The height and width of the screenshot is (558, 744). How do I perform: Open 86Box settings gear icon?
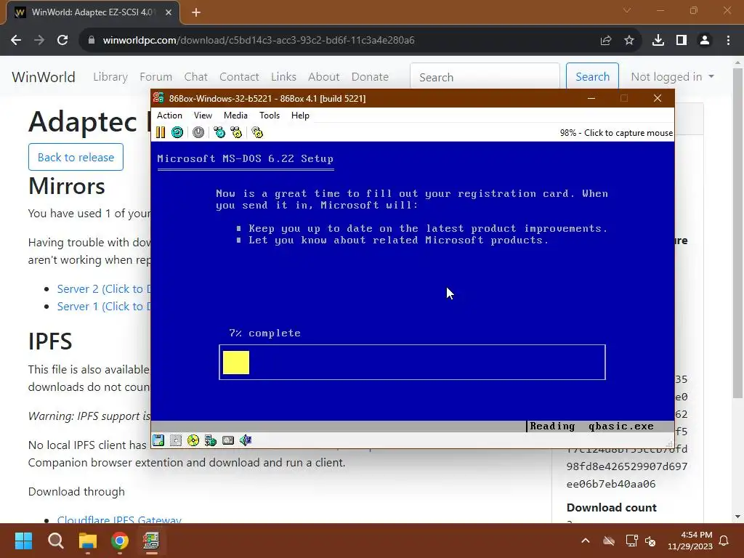pyautogui.click(x=257, y=132)
